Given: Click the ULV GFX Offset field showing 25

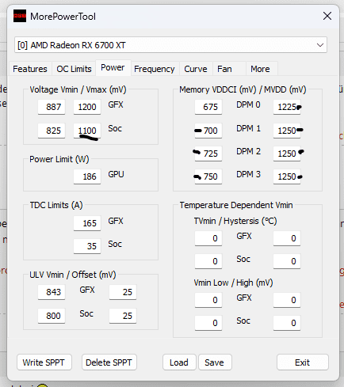Looking at the screenshot, I should pos(123,292).
